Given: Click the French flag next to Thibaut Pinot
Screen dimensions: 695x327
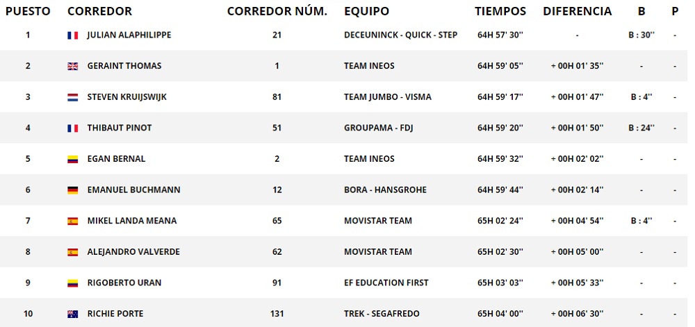Looking at the screenshot, I should 72,128.
